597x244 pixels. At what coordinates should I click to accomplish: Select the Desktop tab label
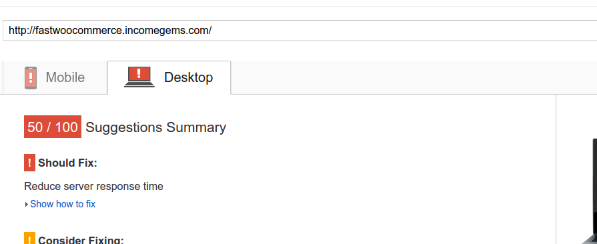pyautogui.click(x=189, y=77)
